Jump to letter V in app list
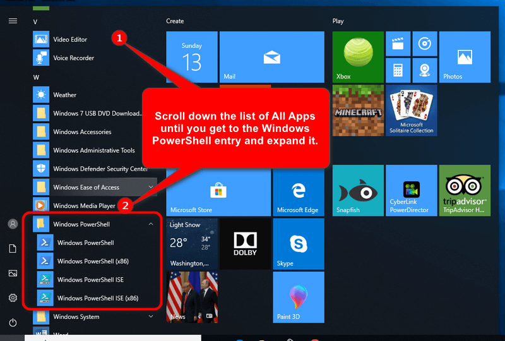 click(35, 22)
